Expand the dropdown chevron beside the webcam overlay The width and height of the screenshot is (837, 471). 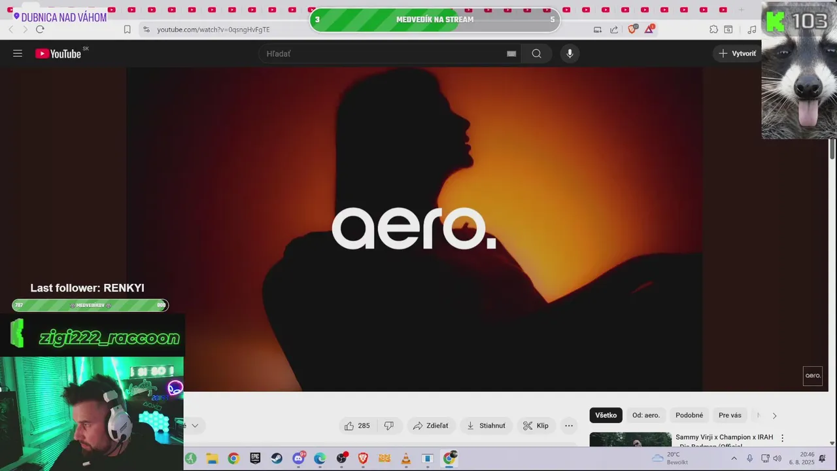coord(194,426)
